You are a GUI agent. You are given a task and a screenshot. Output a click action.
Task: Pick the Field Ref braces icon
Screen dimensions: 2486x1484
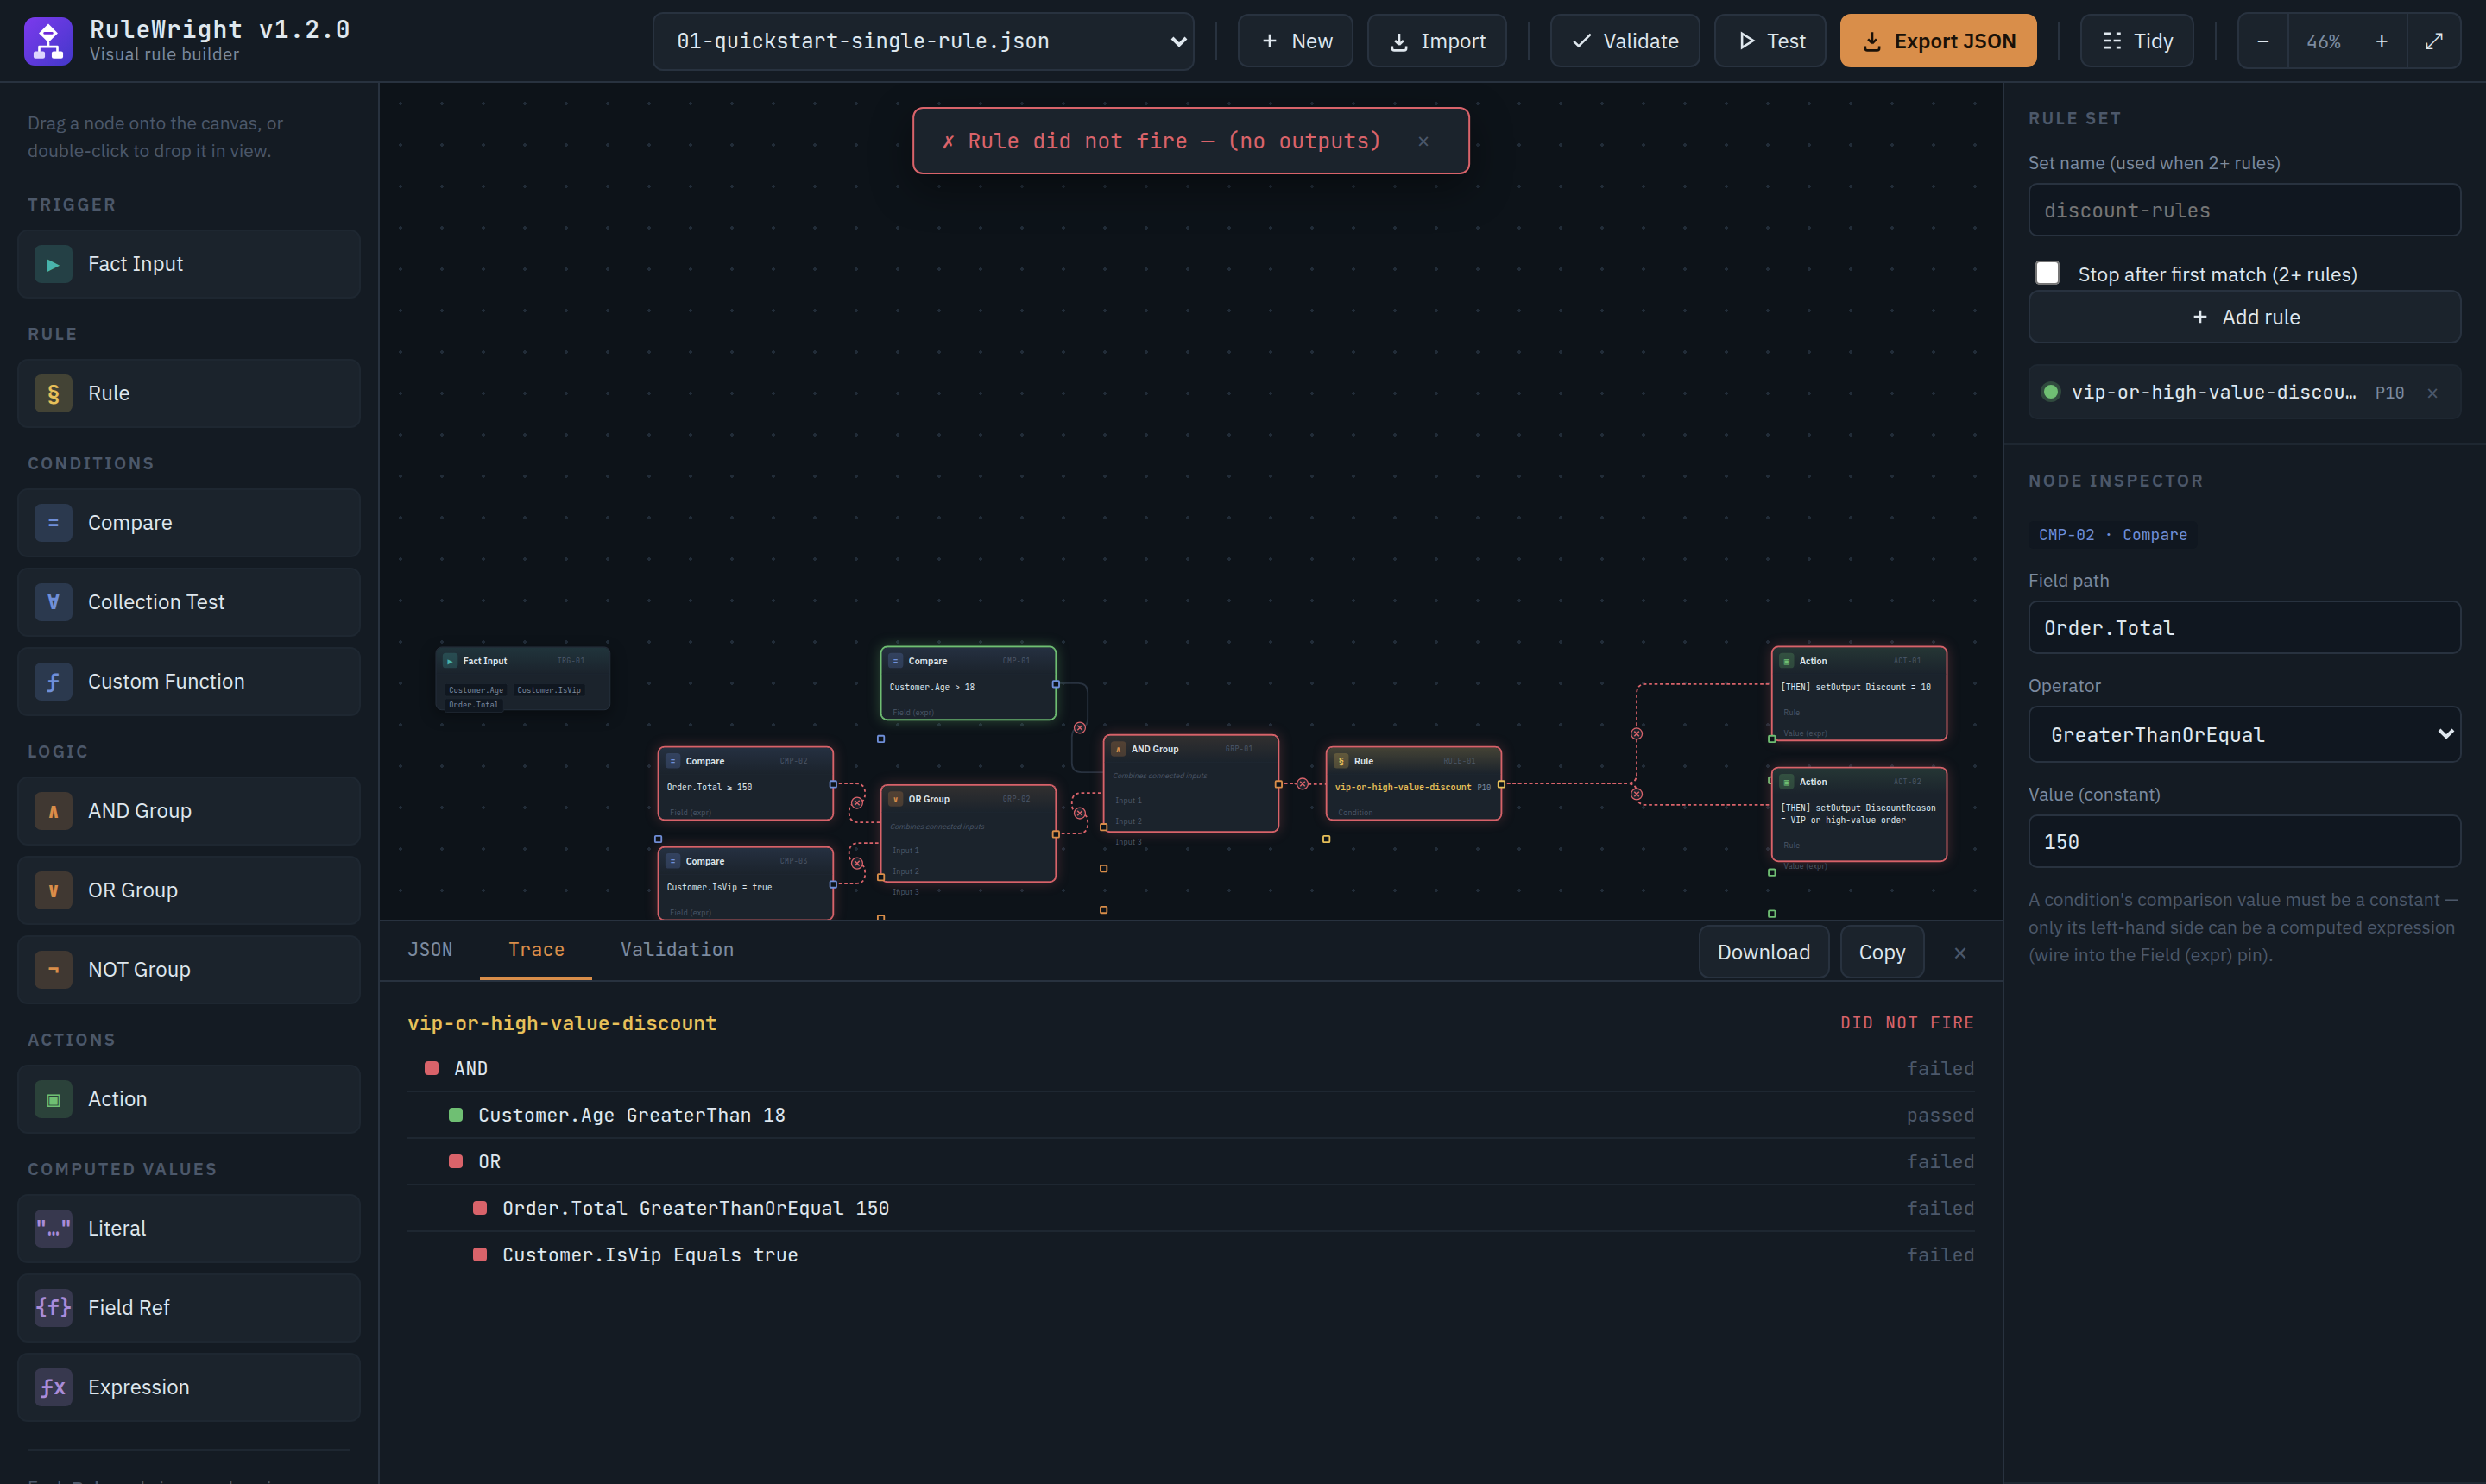[x=53, y=1308]
